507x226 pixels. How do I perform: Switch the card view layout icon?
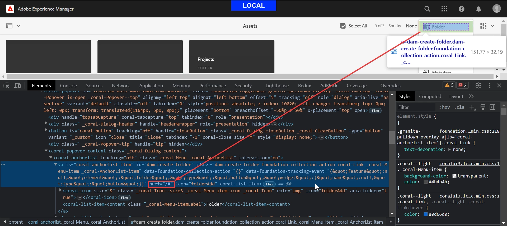tap(483, 26)
